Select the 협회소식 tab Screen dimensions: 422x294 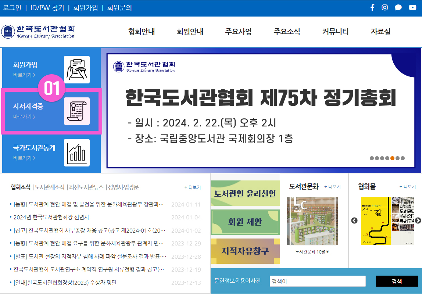(21, 187)
